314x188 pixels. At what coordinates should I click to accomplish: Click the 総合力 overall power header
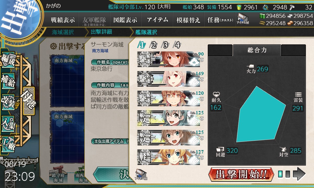click(257, 50)
